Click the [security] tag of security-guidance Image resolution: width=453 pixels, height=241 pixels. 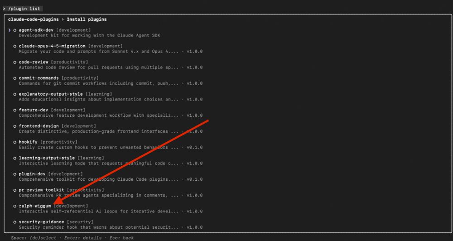coord(80,222)
